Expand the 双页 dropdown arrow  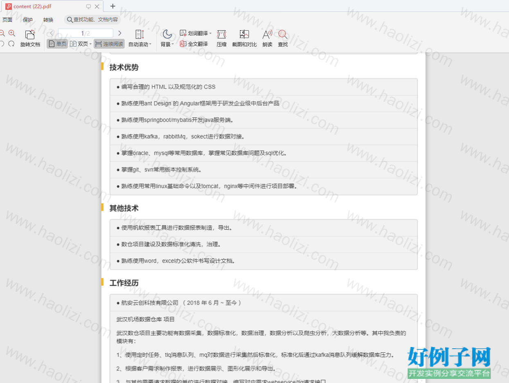click(x=90, y=44)
